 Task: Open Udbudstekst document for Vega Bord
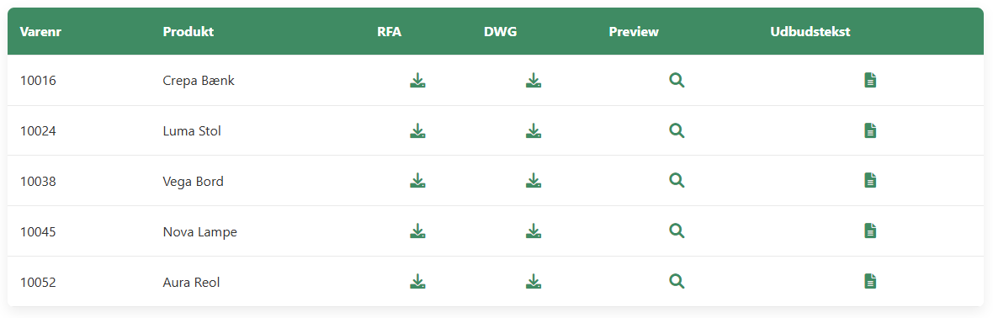[x=871, y=181]
